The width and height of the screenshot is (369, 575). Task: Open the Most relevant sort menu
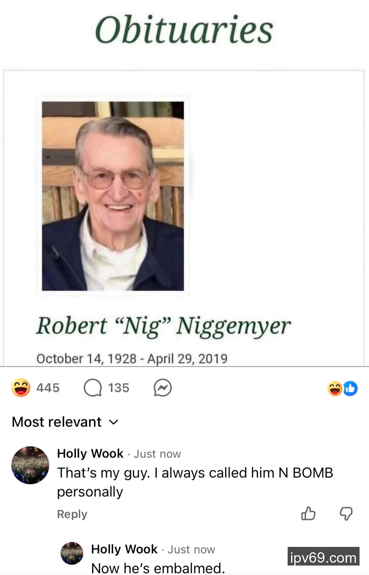coord(65,422)
